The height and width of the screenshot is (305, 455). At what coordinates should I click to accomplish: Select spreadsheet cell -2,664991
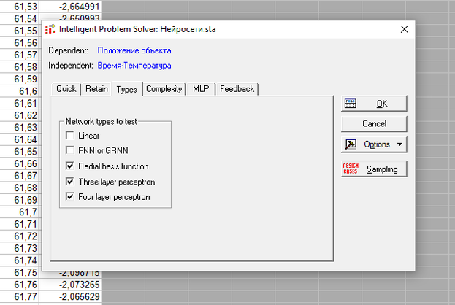click(x=70, y=7)
